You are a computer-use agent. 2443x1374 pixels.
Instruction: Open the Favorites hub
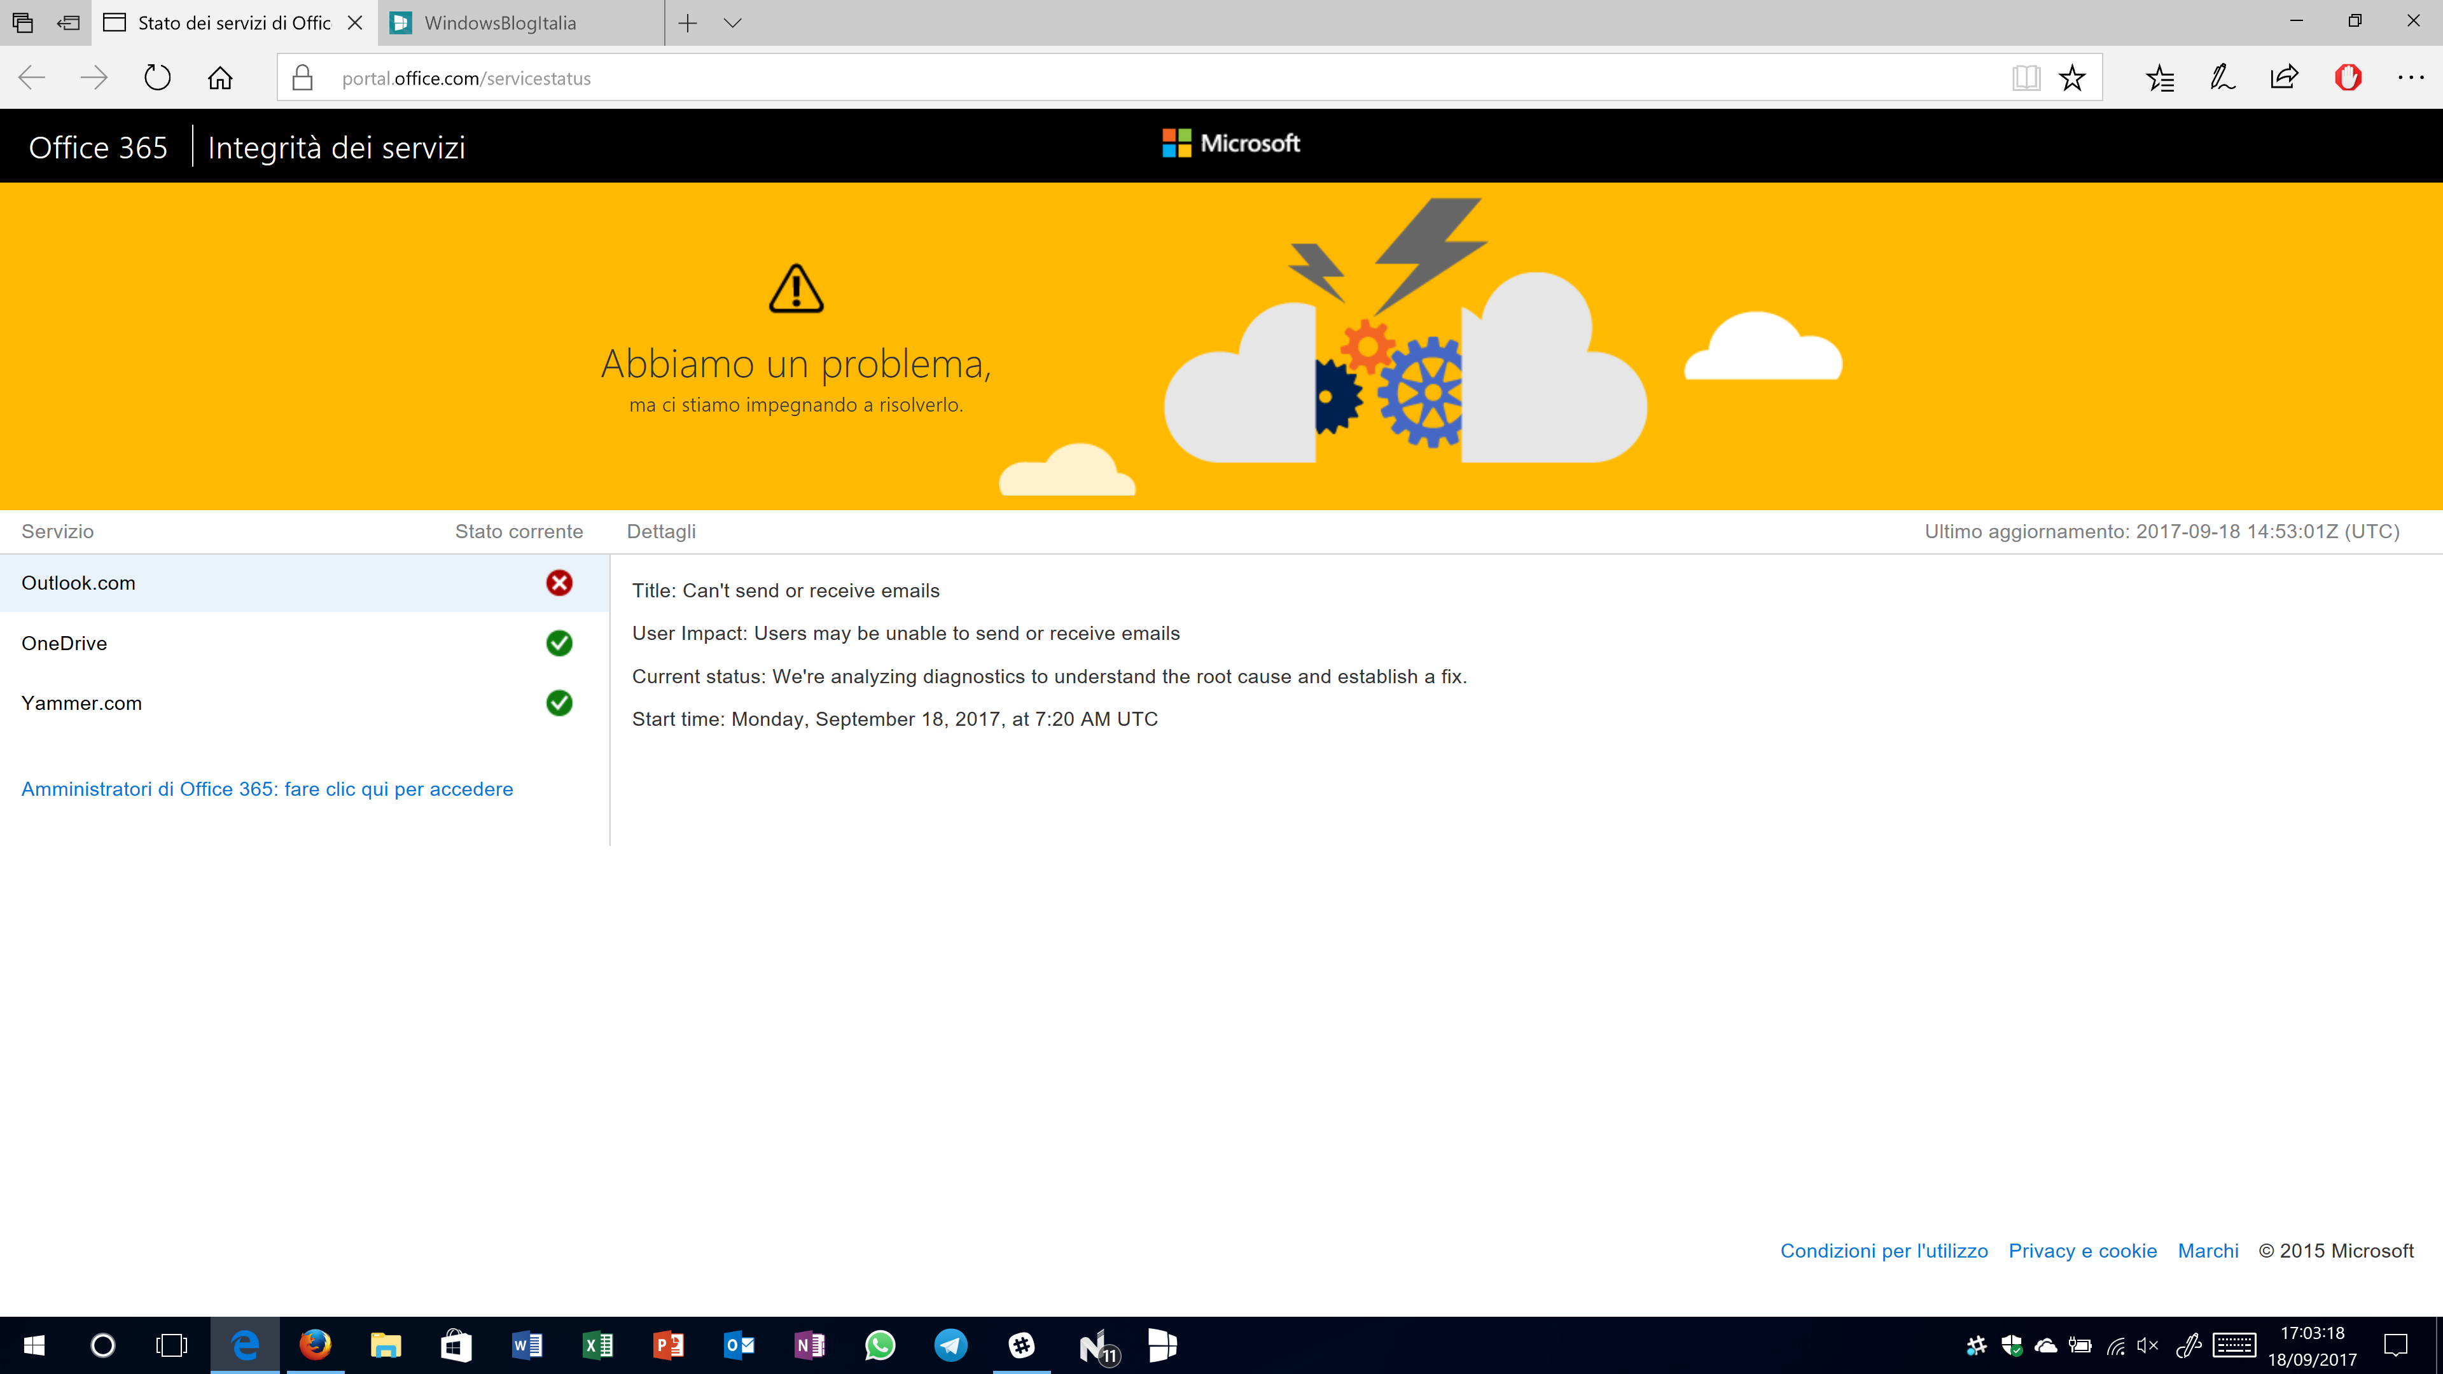(x=2159, y=78)
